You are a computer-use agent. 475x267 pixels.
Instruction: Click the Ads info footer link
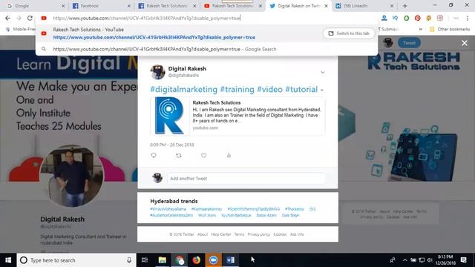pyautogui.click(x=297, y=234)
